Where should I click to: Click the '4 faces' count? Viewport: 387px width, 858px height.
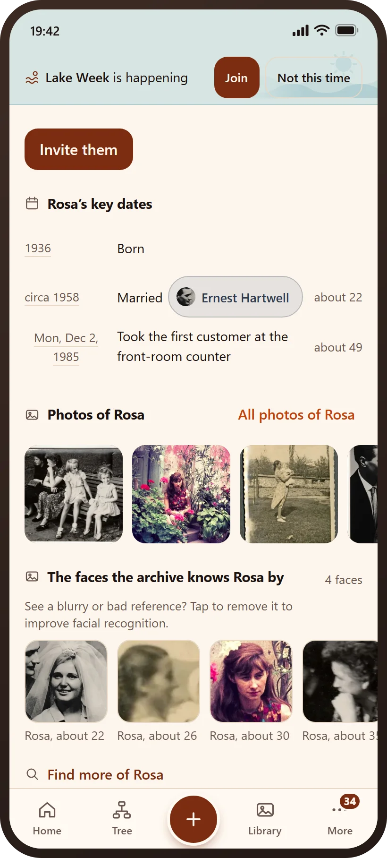tap(344, 580)
